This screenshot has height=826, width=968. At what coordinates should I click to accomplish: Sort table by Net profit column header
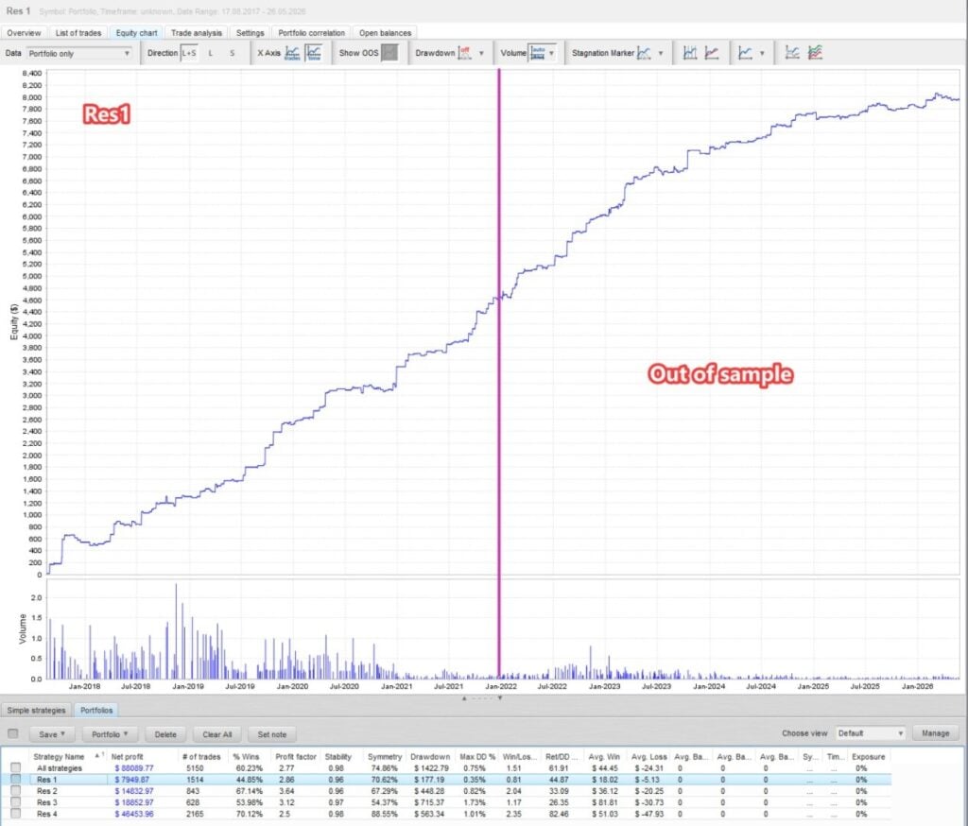coord(128,756)
